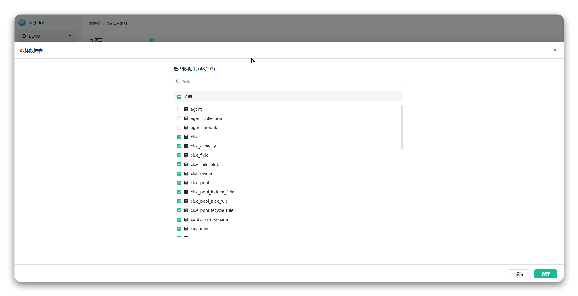Click the 保存 save button
The image size is (578, 296).
[545, 274]
